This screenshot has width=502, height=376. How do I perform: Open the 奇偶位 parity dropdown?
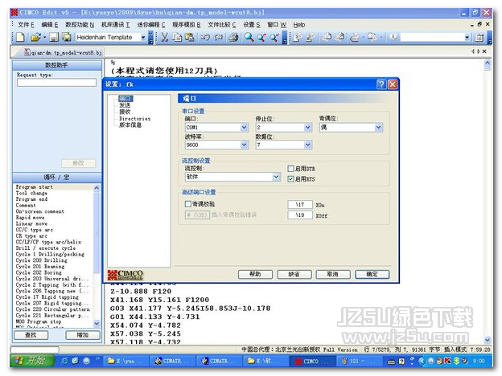click(x=378, y=128)
